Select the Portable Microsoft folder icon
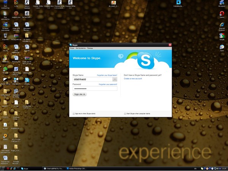Viewport: 228px width, 171px height. 16,160
